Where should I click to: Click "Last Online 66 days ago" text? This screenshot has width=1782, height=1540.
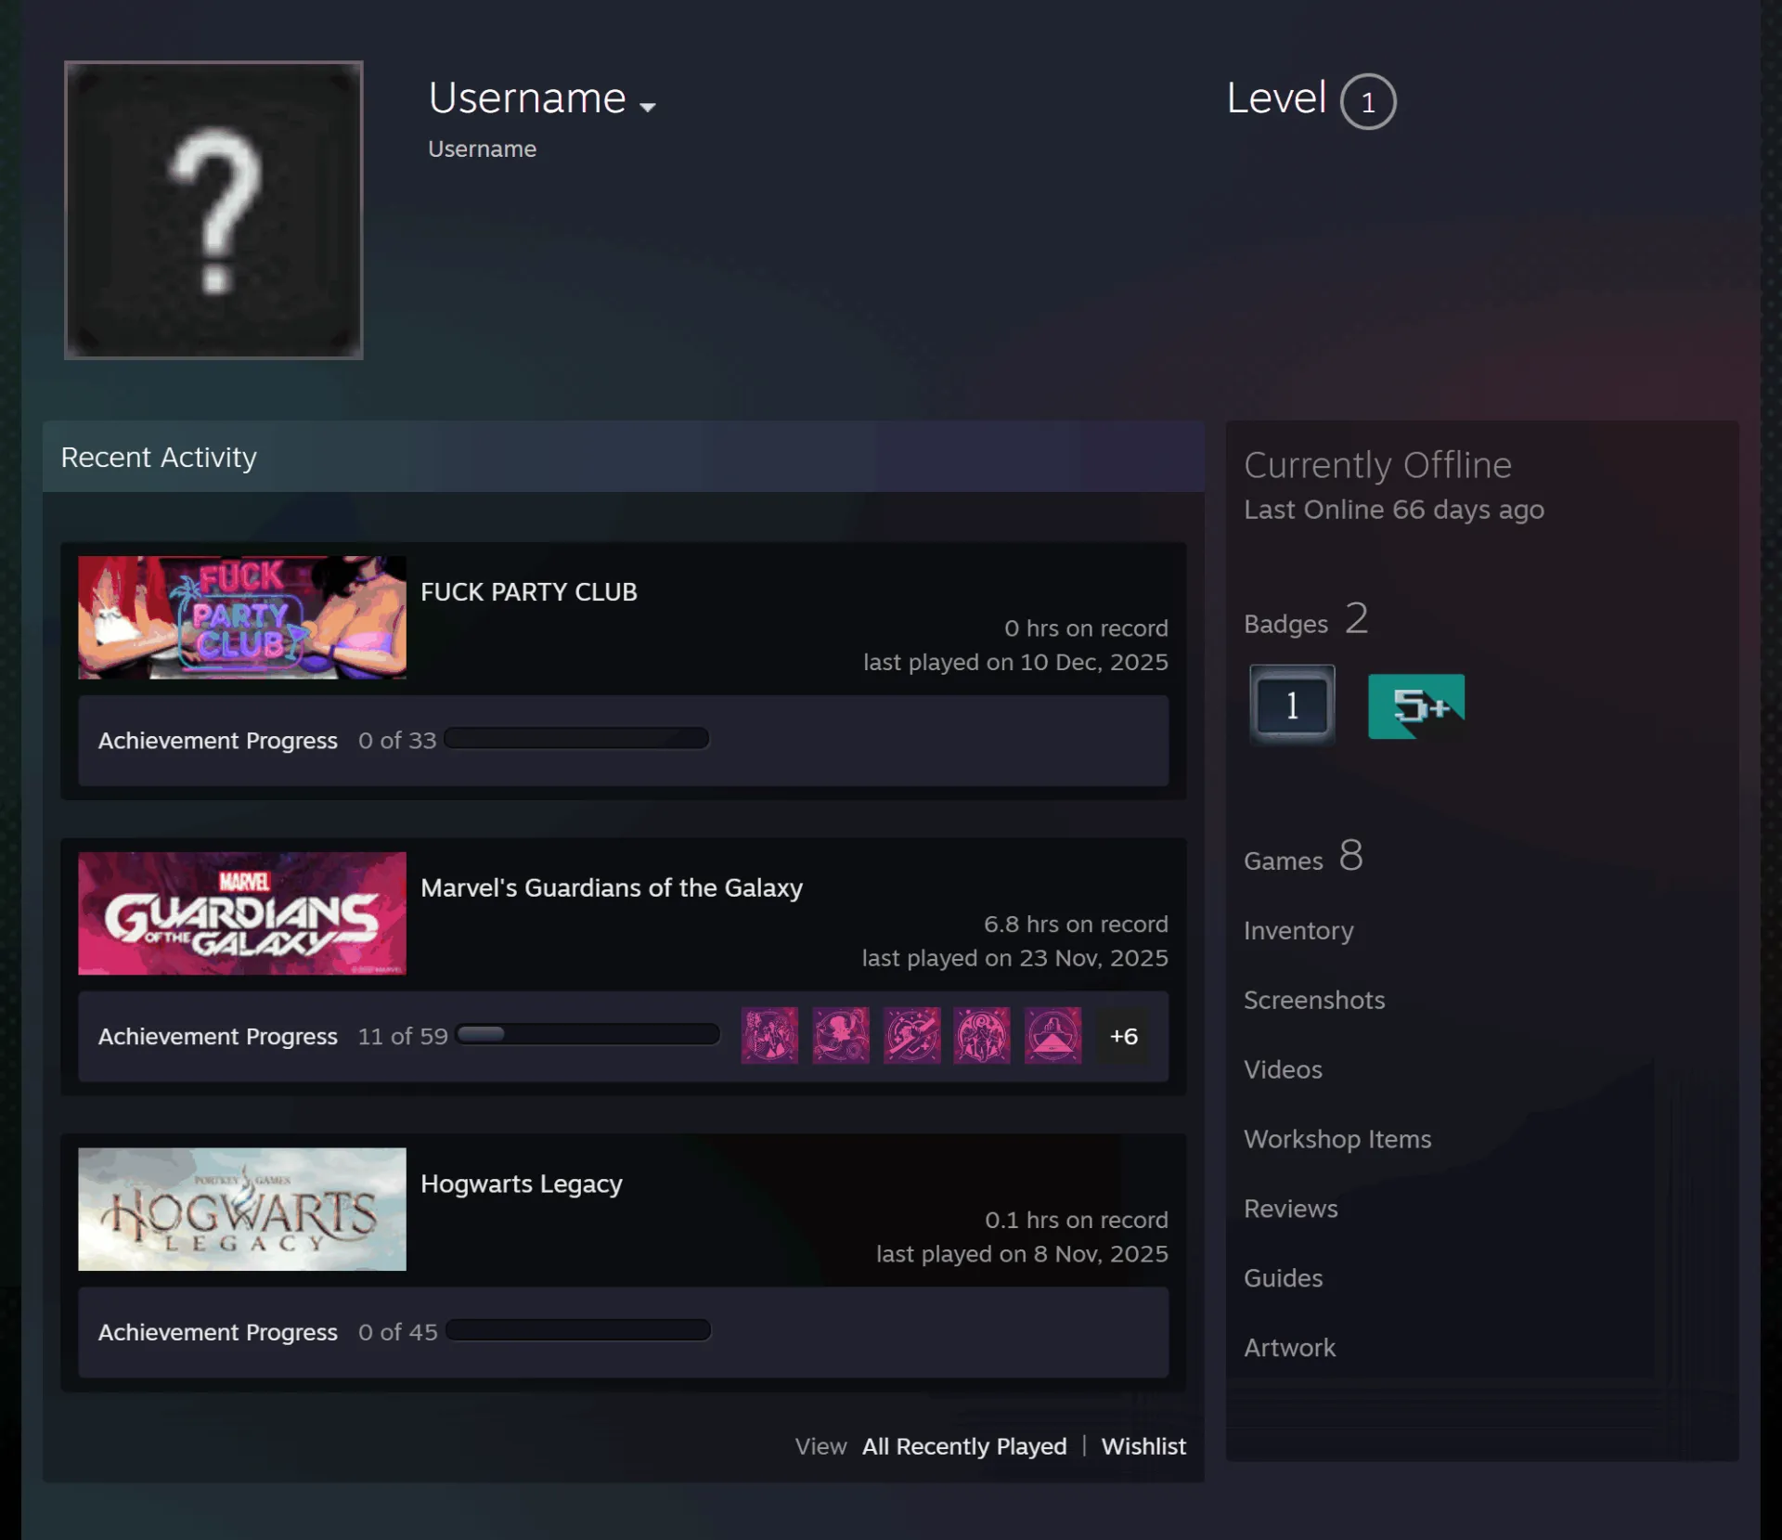coord(1394,510)
